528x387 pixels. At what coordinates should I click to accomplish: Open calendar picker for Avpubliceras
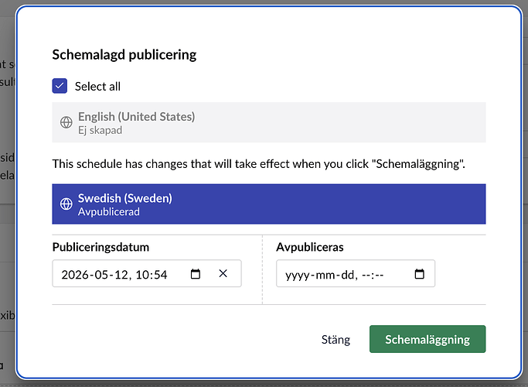419,274
